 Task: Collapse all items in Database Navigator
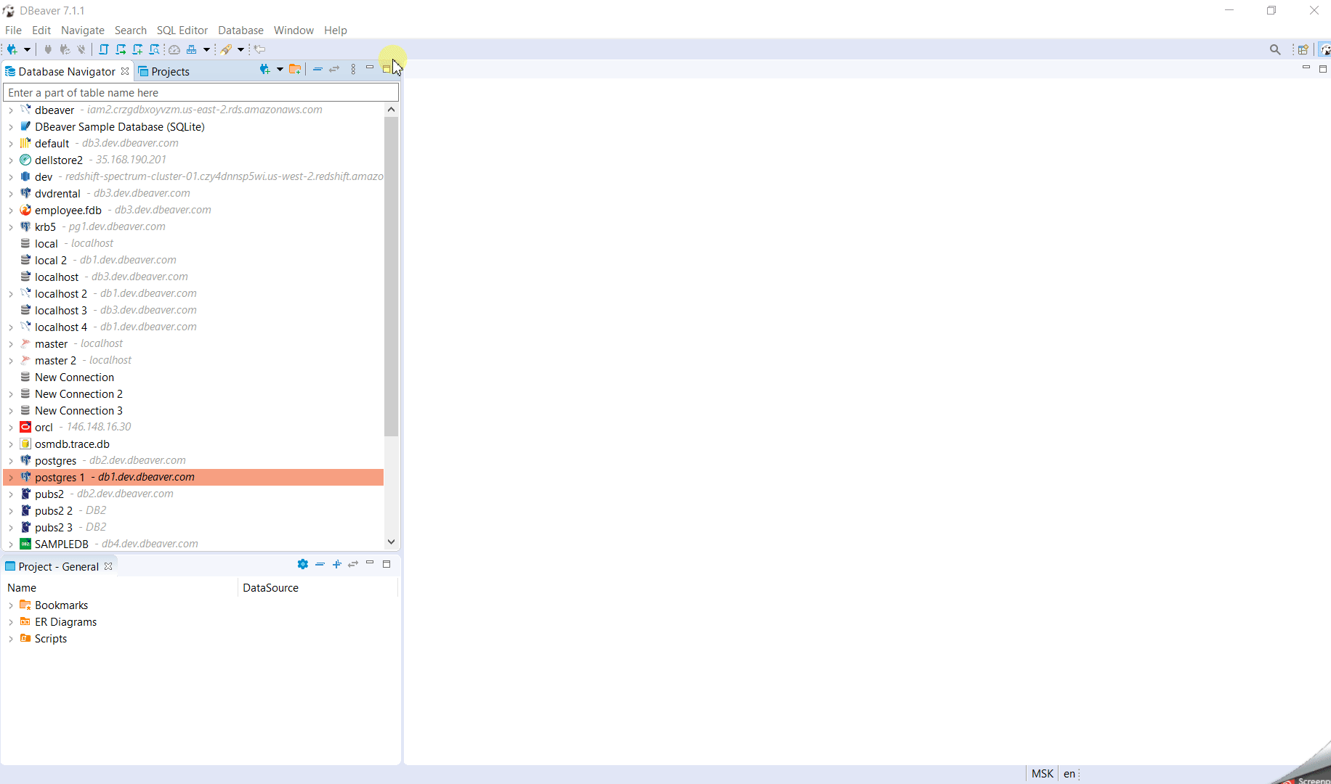coord(317,69)
